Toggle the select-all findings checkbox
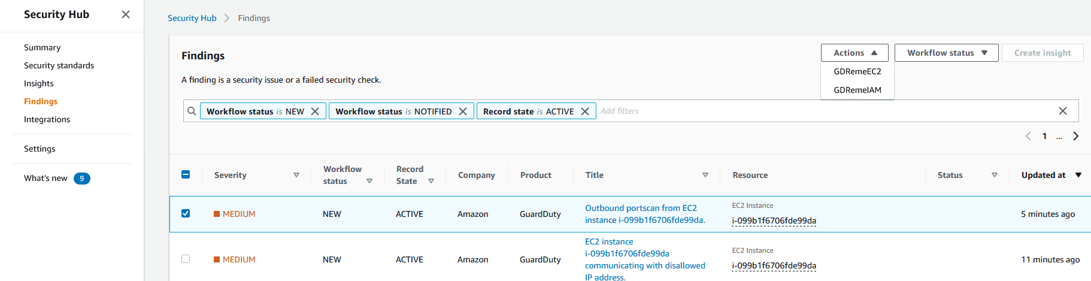This screenshot has height=281, width=1091. coord(186,174)
